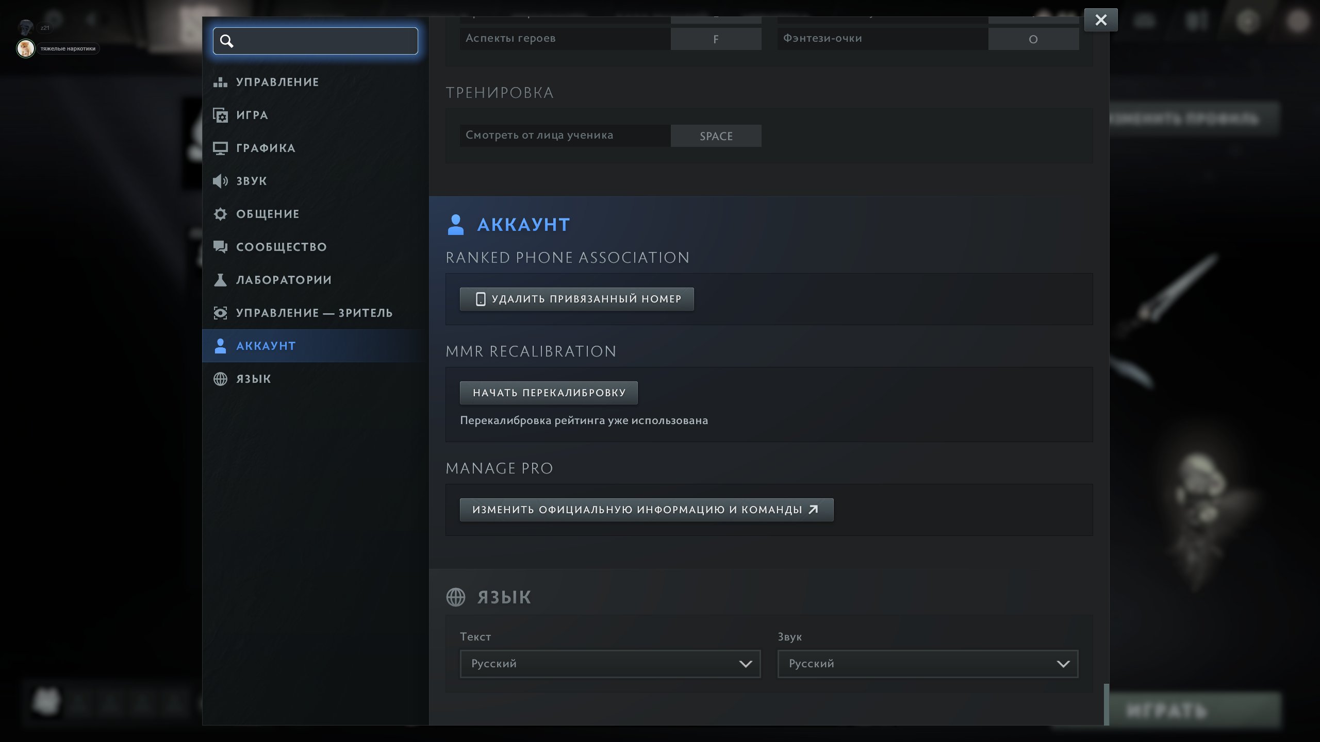
Task: Rebind the Аспекты героев F hotkey
Action: coord(716,39)
